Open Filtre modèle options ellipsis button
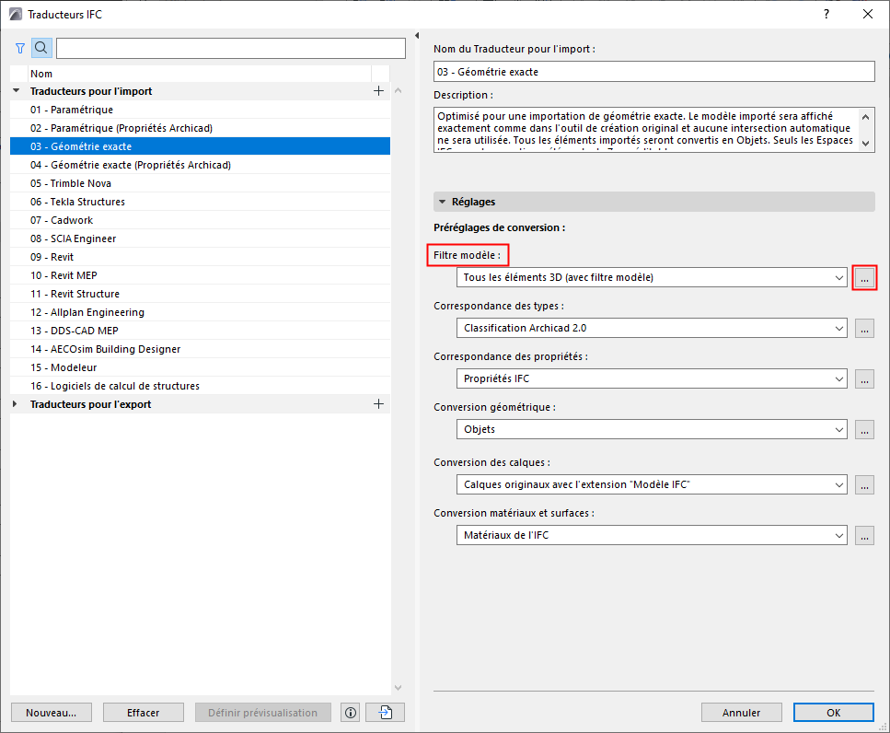890x733 pixels. [x=864, y=277]
